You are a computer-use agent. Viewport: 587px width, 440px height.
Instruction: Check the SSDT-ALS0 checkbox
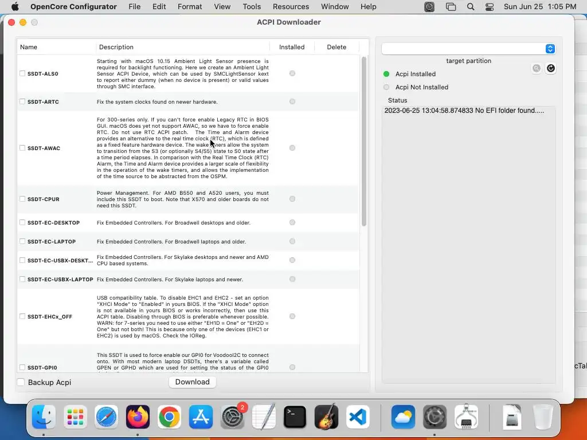coord(22,74)
